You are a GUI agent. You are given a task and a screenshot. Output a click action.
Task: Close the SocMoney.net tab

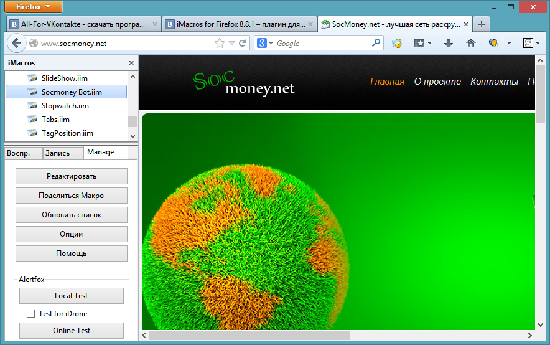(x=466, y=24)
